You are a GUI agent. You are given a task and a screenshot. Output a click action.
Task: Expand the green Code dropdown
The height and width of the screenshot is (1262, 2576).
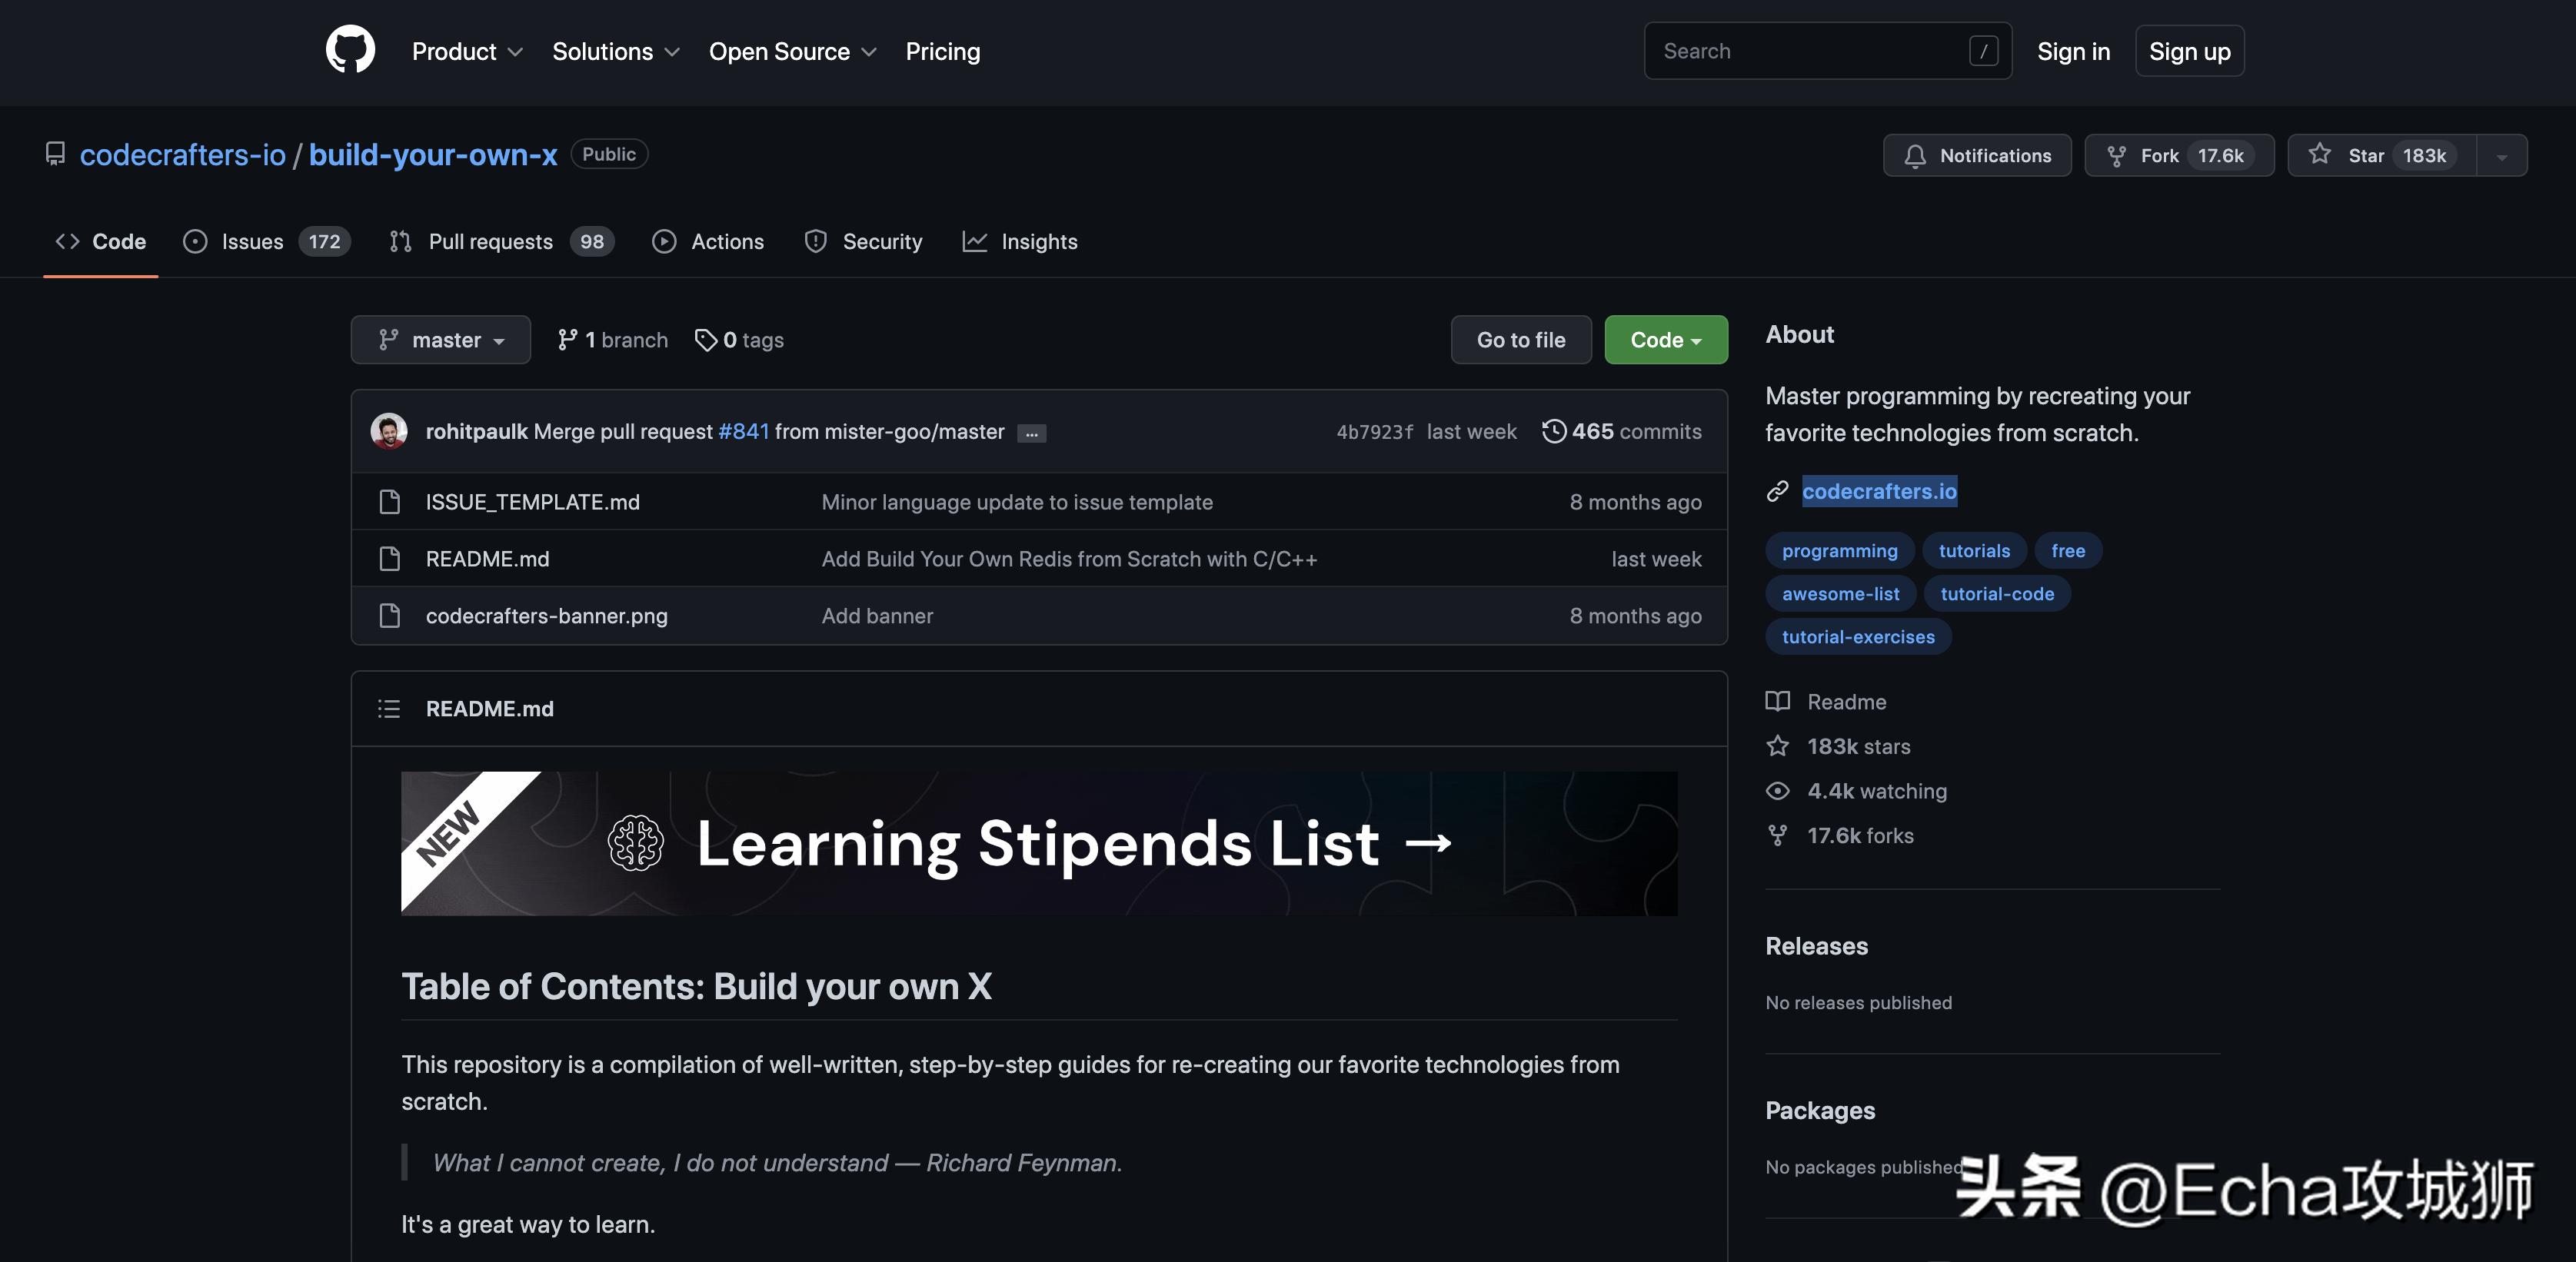1665,340
